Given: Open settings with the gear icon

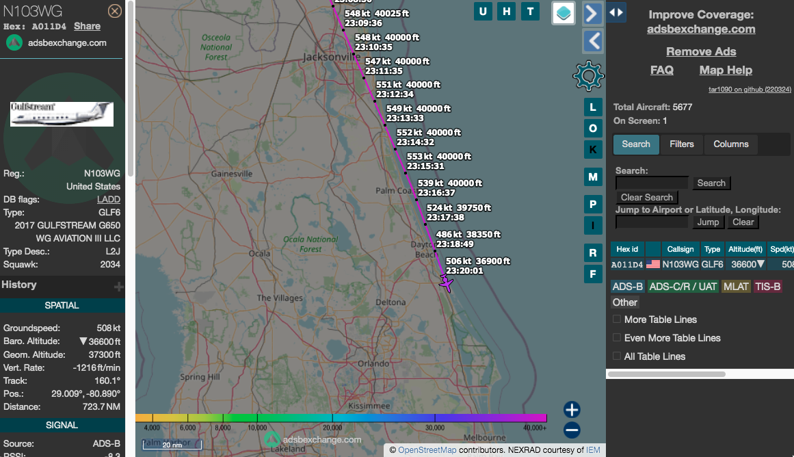Looking at the screenshot, I should click(x=588, y=75).
